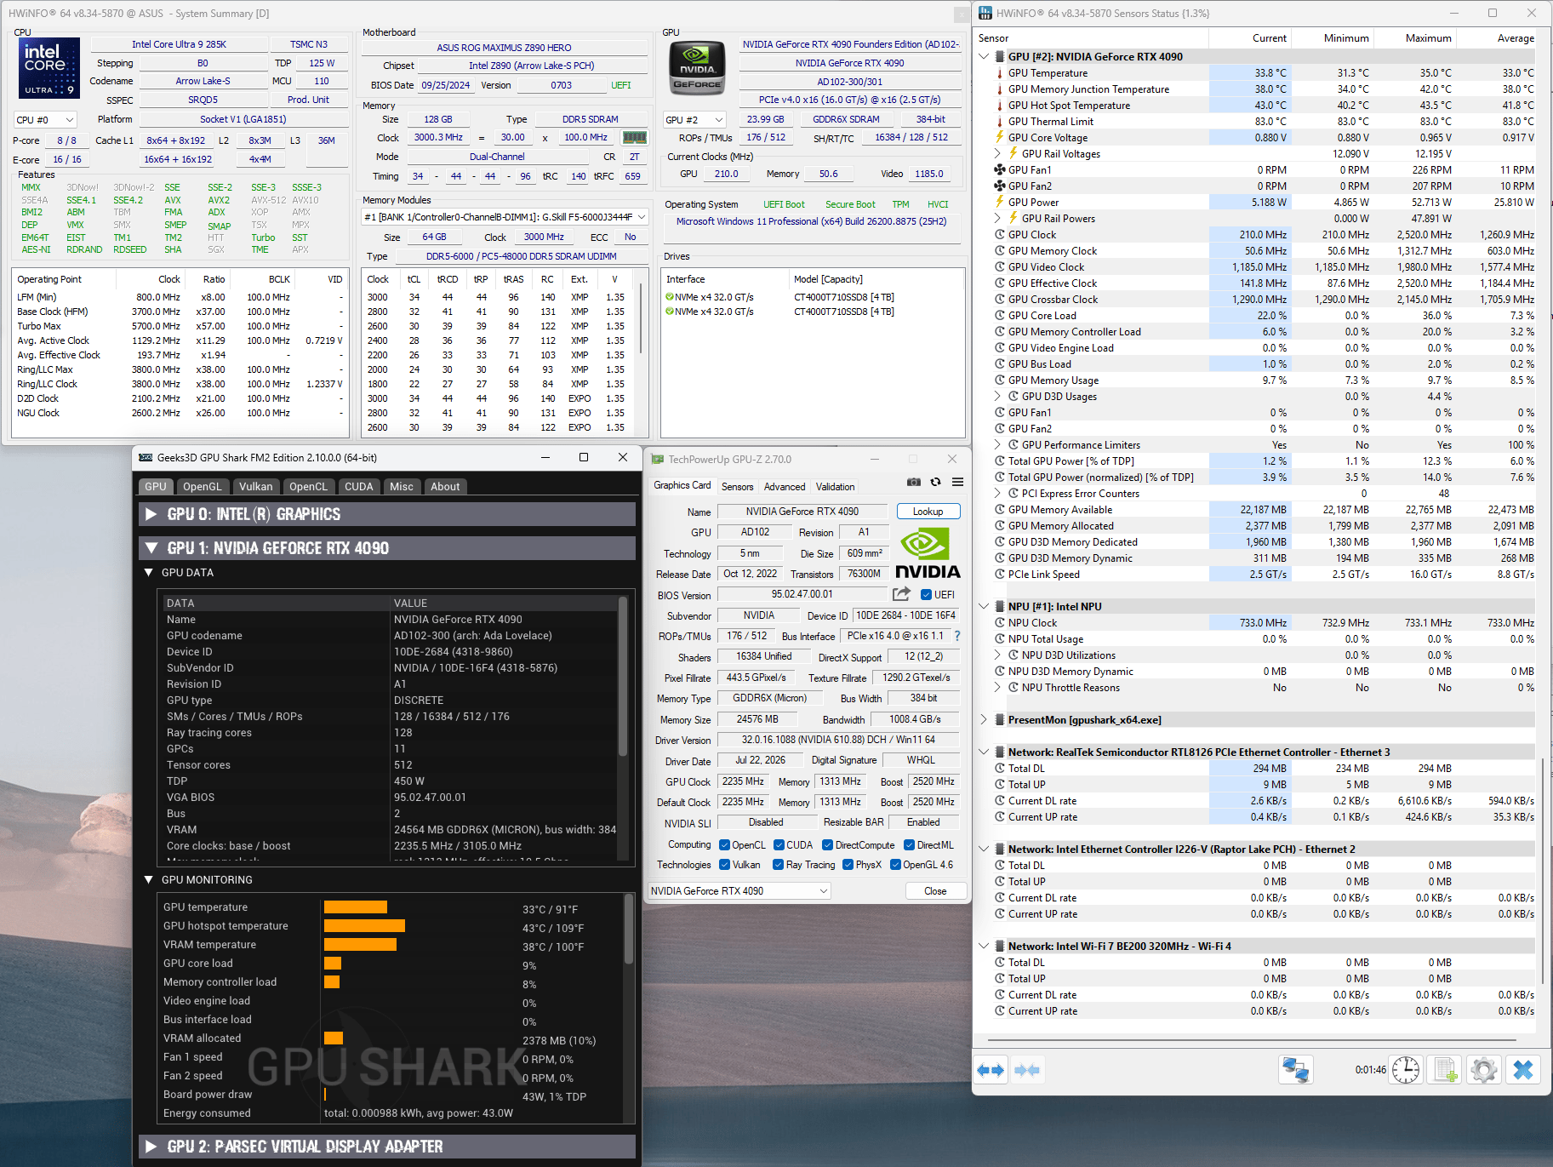Open the About tab in GPU Shark
This screenshot has width=1553, height=1167.
[445, 487]
